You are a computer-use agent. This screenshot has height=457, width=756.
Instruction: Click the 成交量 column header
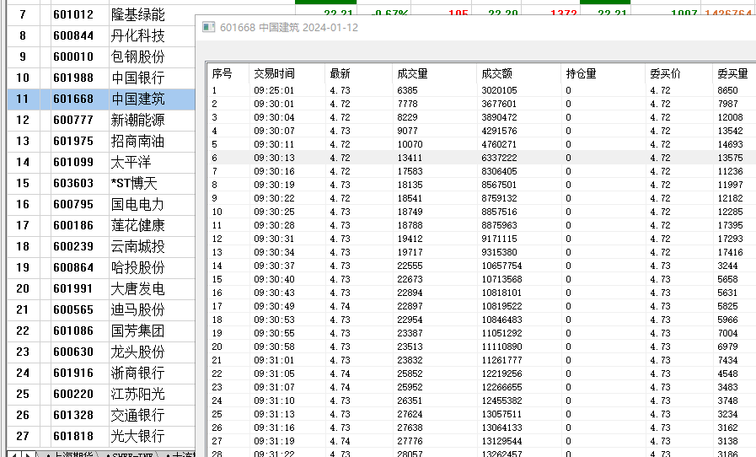(x=412, y=74)
